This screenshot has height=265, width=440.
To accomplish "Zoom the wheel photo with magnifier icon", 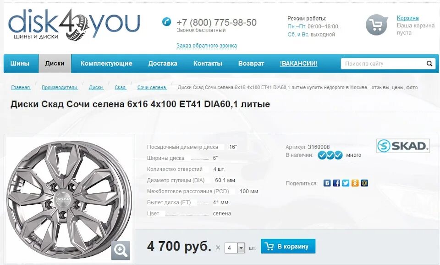I will (121, 250).
